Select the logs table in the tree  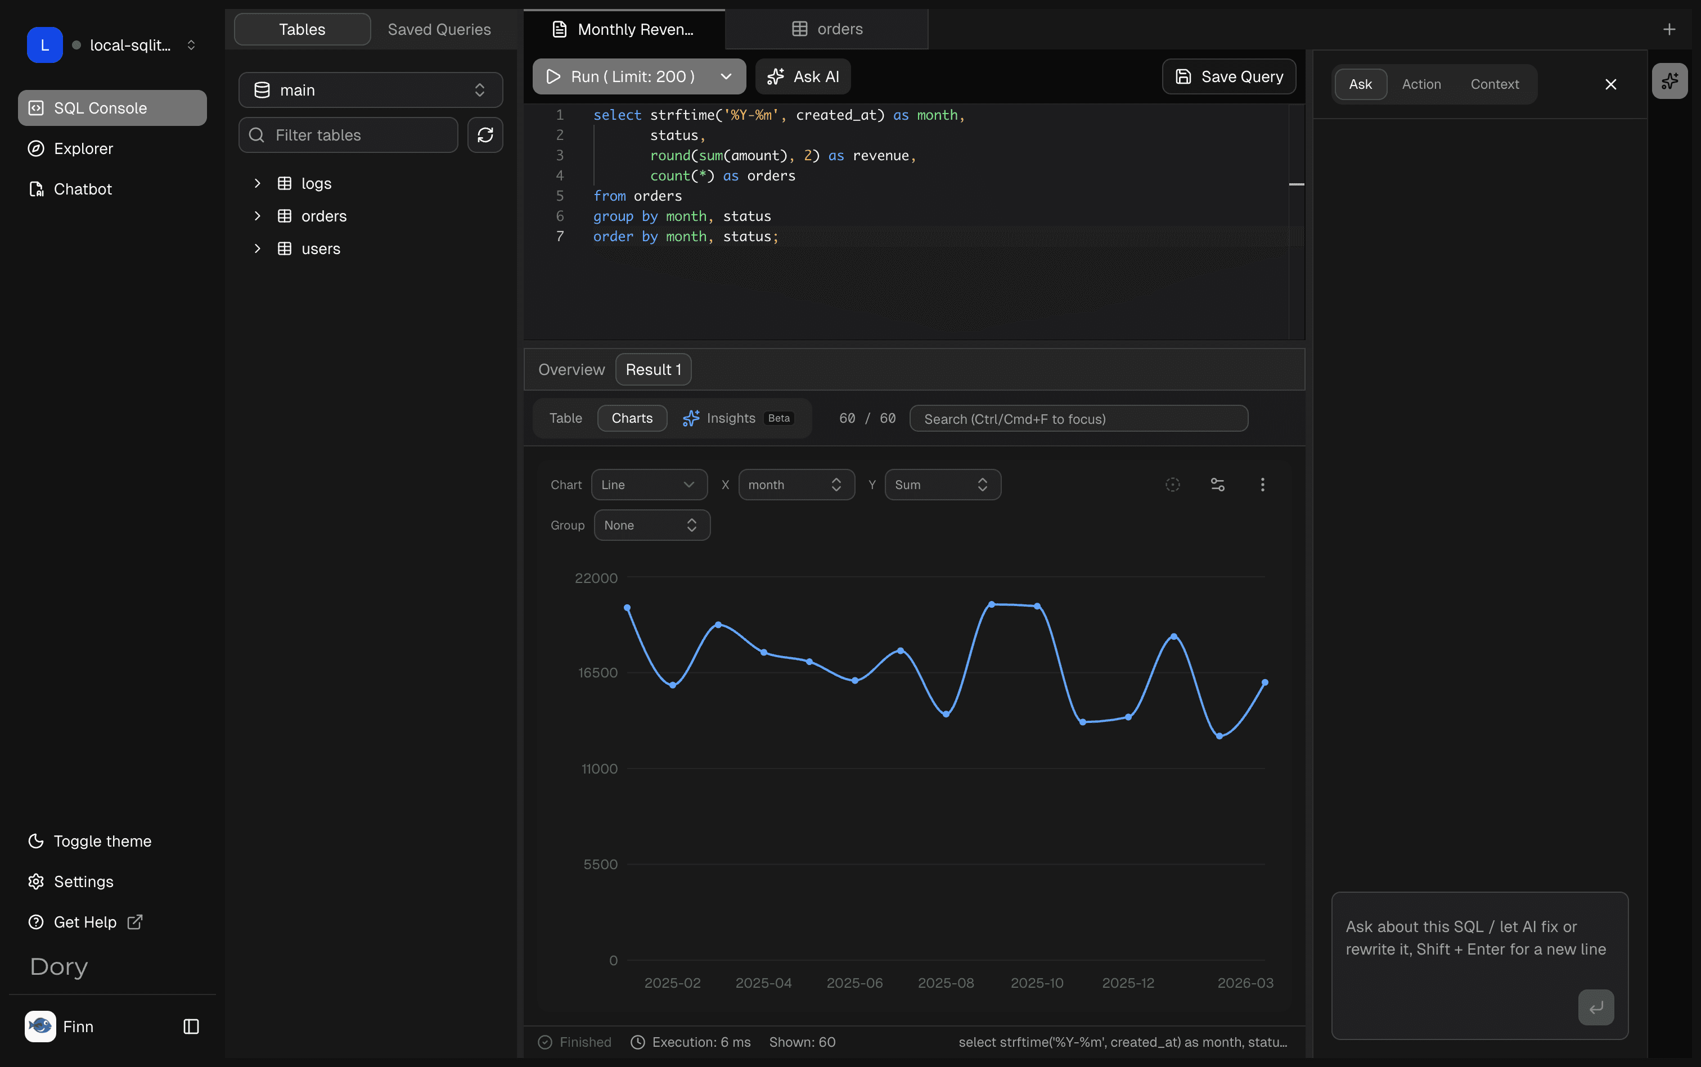pos(316,183)
